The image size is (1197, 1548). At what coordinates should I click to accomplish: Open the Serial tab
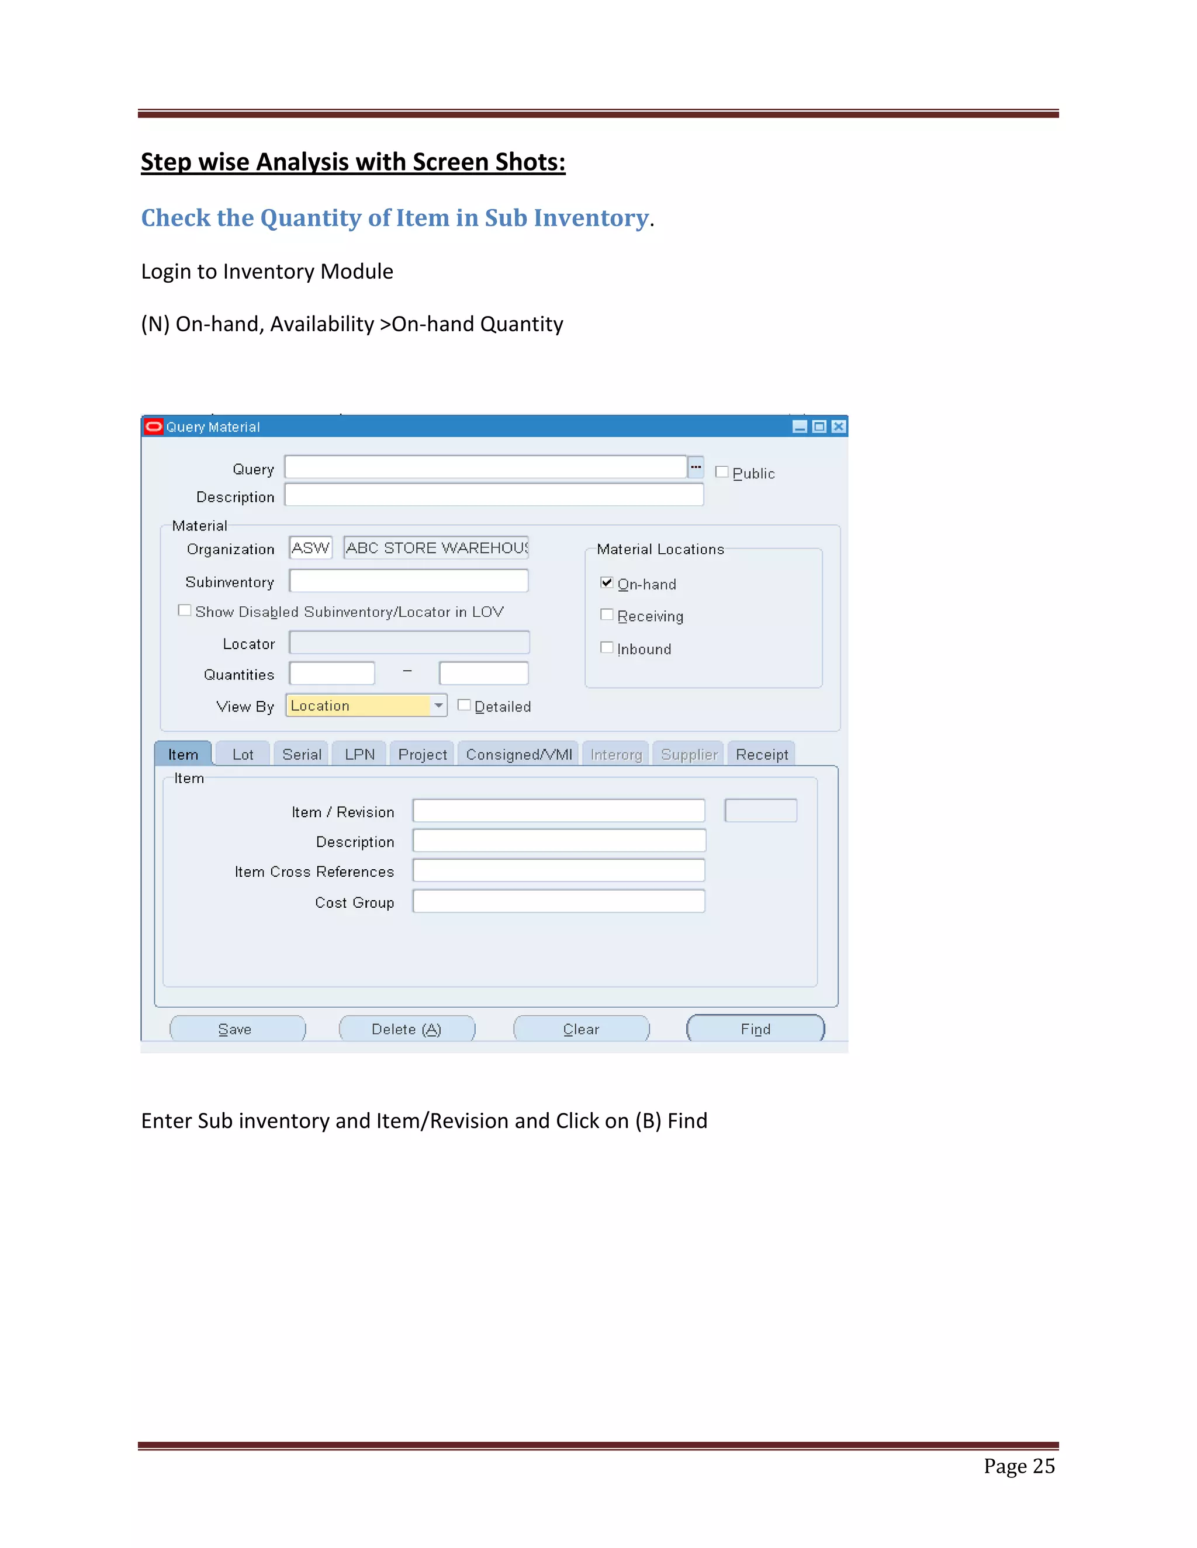[302, 754]
